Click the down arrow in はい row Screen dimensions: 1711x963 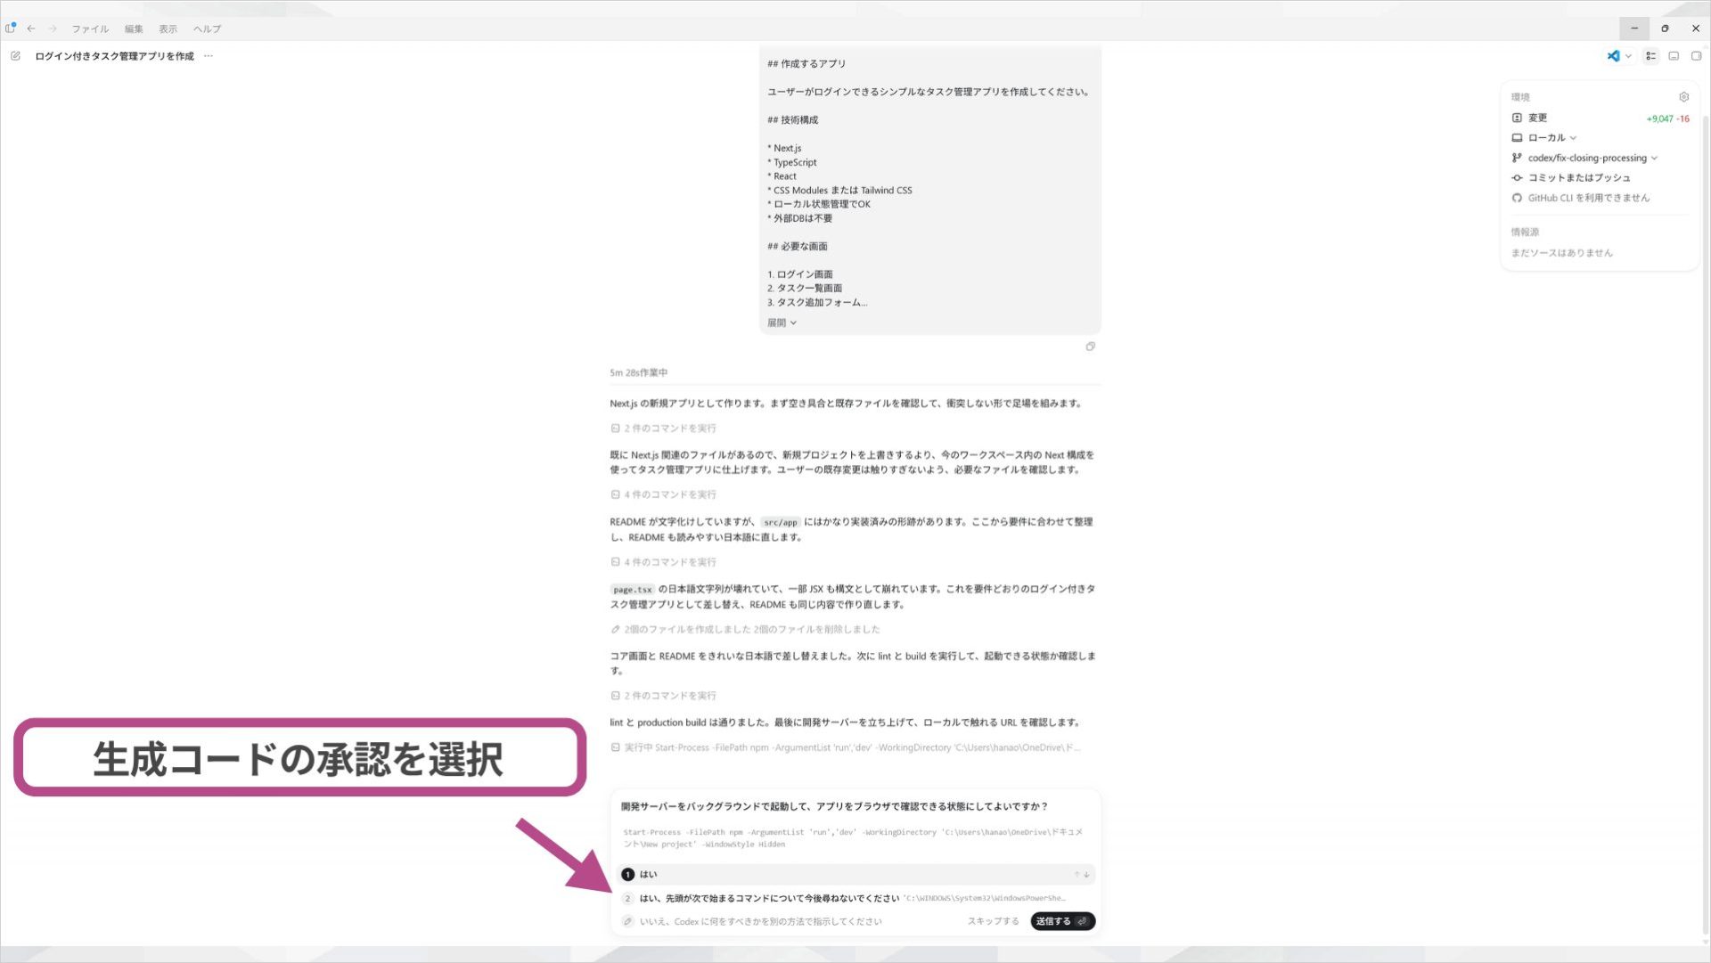pos(1086,875)
